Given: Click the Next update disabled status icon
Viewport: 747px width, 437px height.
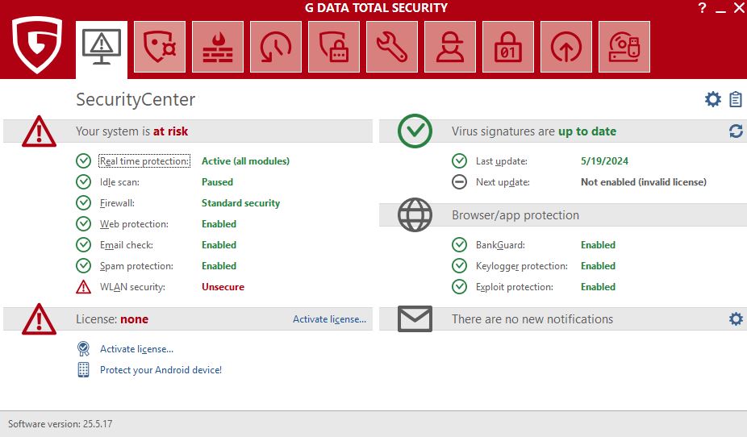Looking at the screenshot, I should tap(459, 182).
